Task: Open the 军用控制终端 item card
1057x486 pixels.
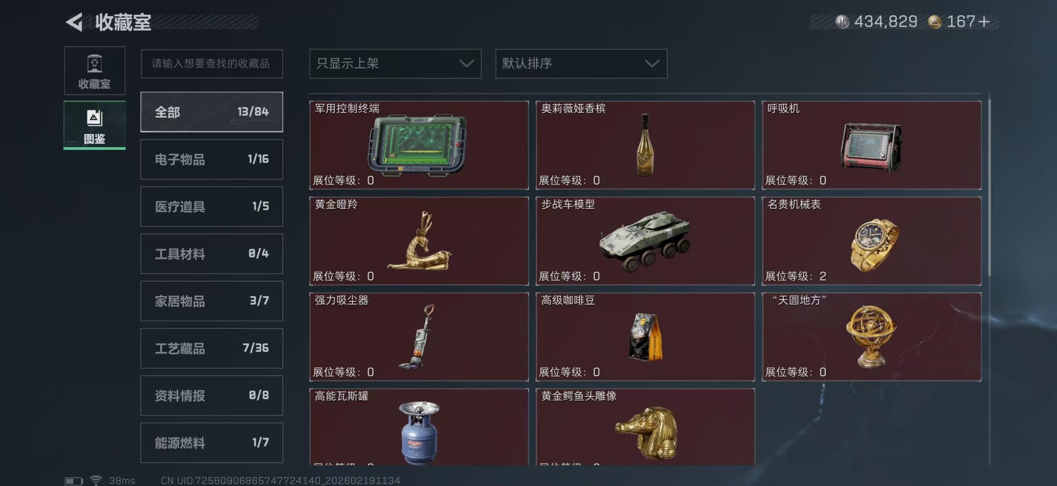Action: (x=418, y=145)
